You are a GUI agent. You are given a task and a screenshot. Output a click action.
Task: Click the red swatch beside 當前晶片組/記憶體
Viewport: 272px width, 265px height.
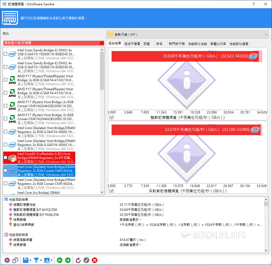(102, 43)
